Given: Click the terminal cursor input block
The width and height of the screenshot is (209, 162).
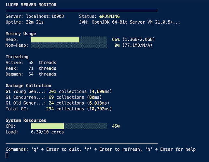Looking at the screenshot, I should click(x=7, y=155).
